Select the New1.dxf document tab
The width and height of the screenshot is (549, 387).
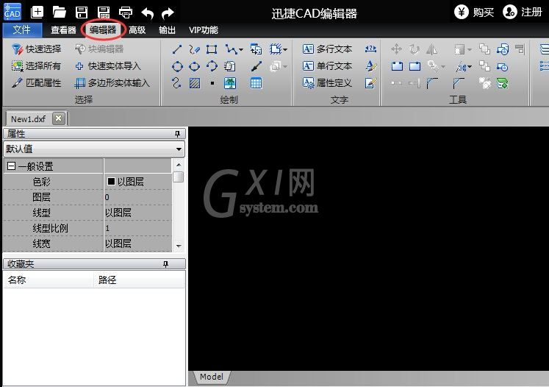[29, 119]
